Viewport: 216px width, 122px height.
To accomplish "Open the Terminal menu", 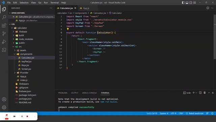I will coord(54,2).
